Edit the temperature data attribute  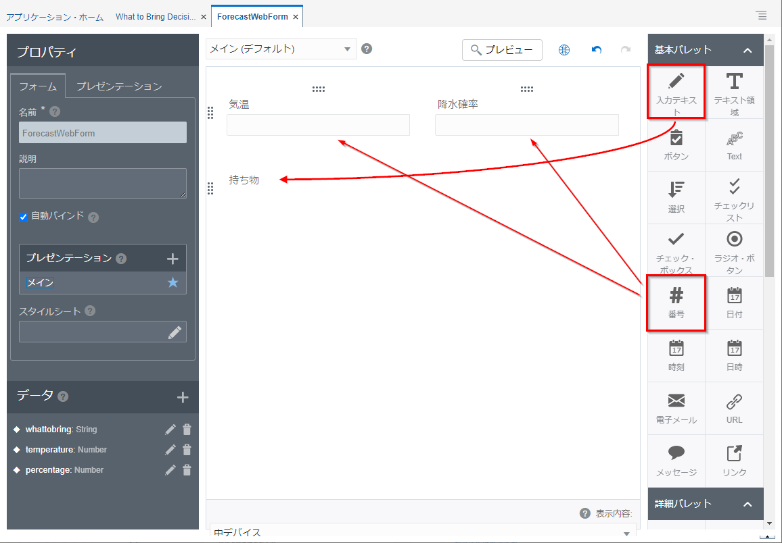pyautogui.click(x=170, y=450)
